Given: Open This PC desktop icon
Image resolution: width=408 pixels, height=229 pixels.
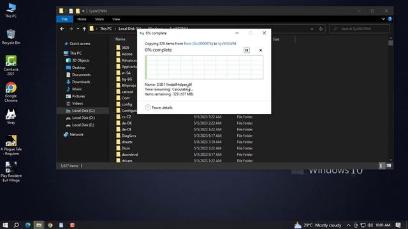Looking at the screenshot, I should pyautogui.click(x=11, y=10).
